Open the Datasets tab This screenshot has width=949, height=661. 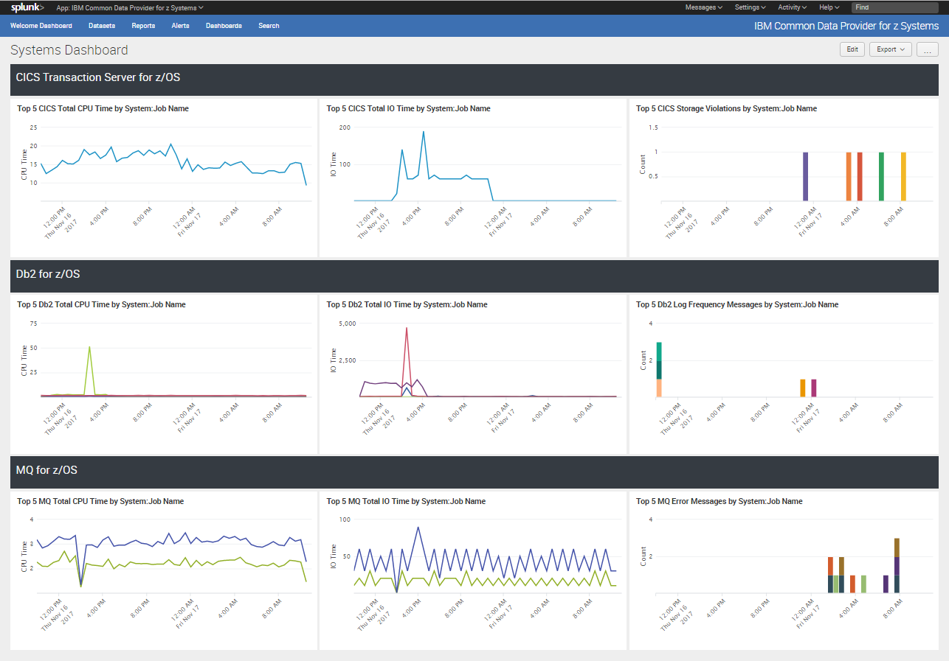point(102,26)
